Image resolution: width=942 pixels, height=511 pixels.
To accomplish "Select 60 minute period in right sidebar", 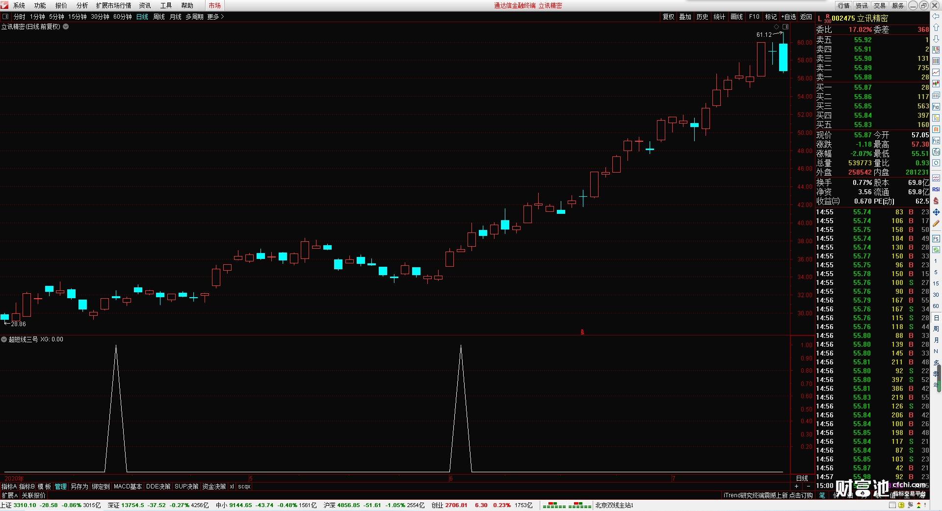I will [x=936, y=306].
